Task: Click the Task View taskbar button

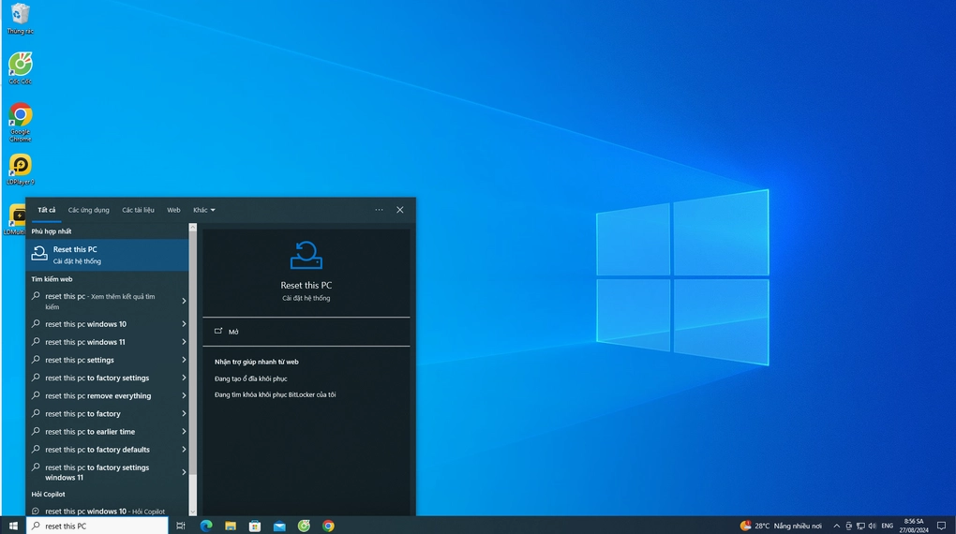Action: click(x=181, y=526)
